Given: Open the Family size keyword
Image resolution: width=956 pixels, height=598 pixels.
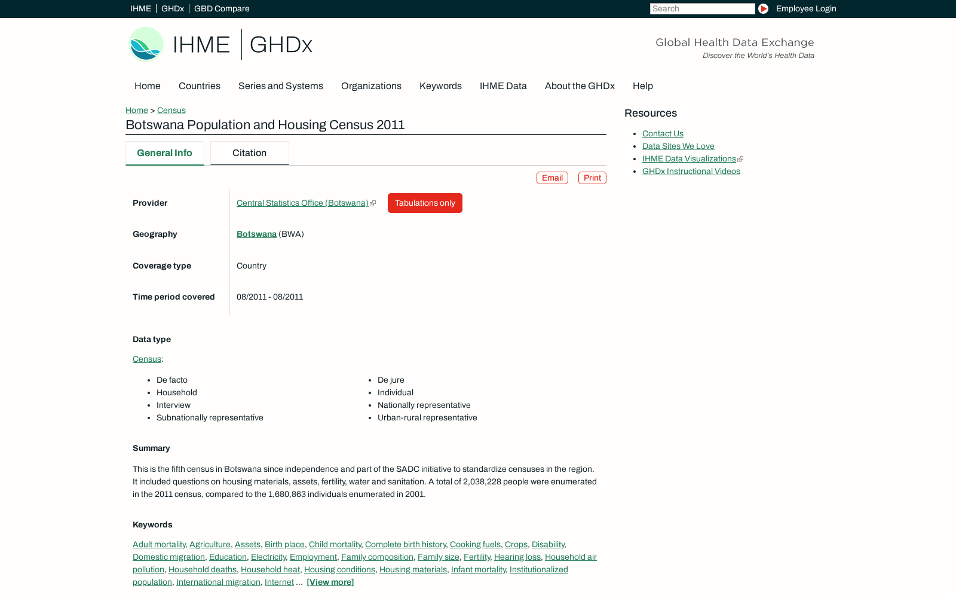Looking at the screenshot, I should [x=439, y=557].
